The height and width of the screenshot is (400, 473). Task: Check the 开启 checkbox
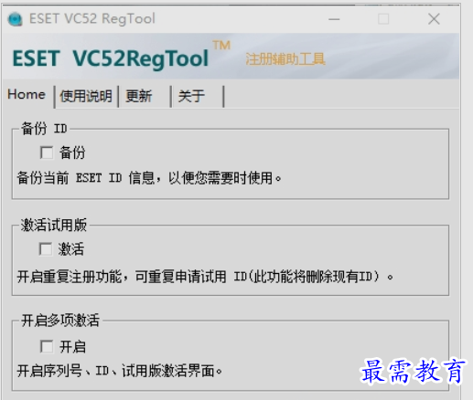pyautogui.click(x=47, y=346)
